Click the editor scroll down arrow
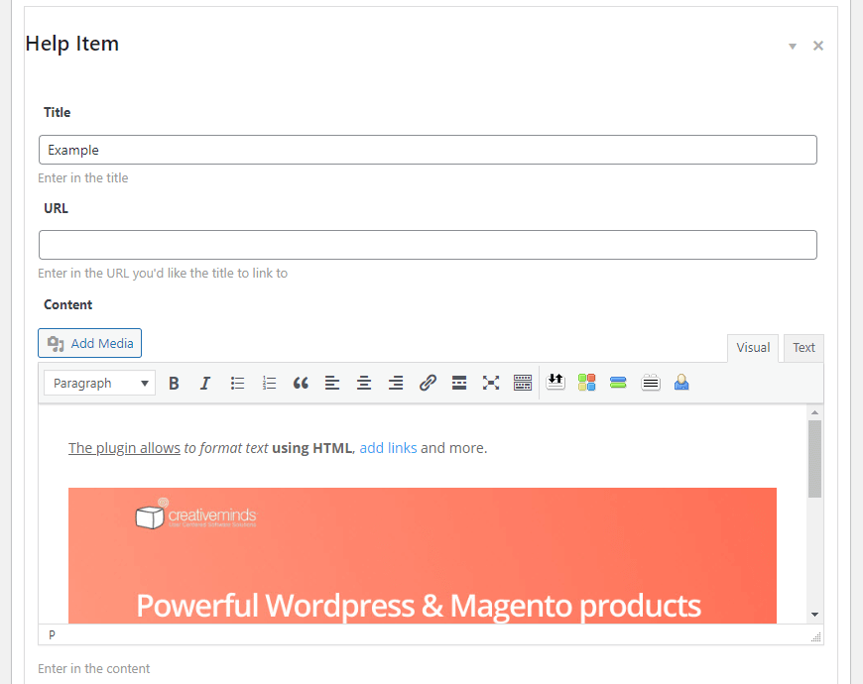This screenshot has height=684, width=863. (x=815, y=615)
